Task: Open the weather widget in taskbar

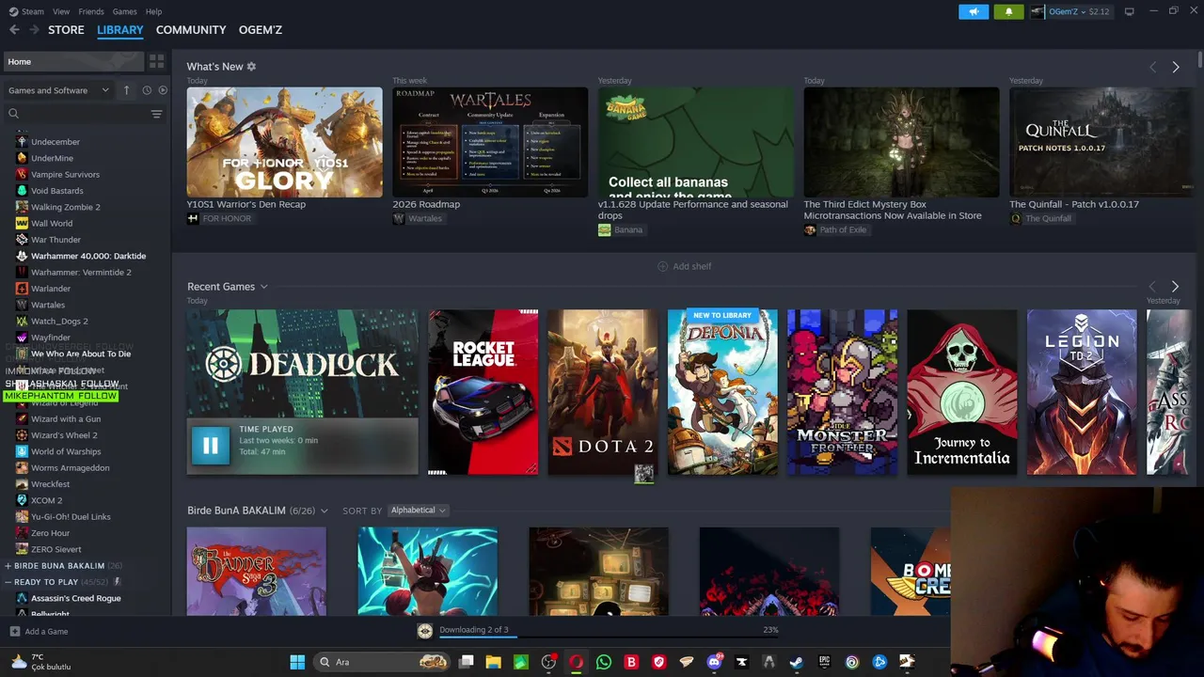Action: point(40,662)
